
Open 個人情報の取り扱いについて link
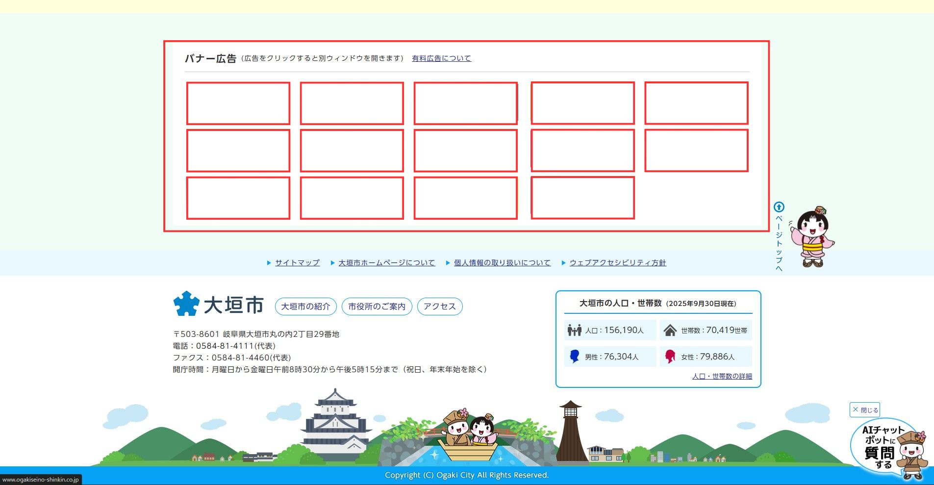tap(502, 263)
